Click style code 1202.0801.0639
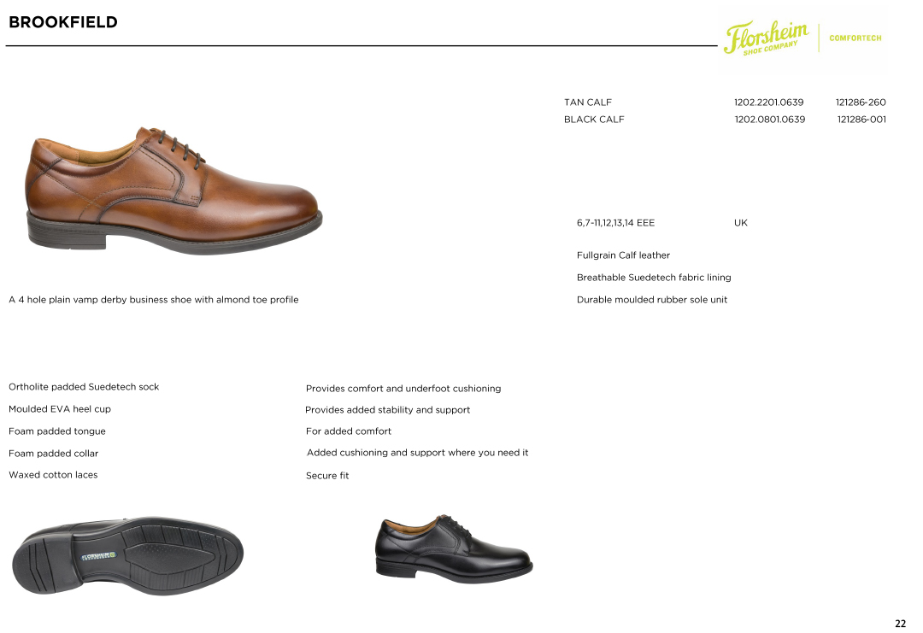The height and width of the screenshot is (633, 923). pyautogui.click(x=769, y=120)
